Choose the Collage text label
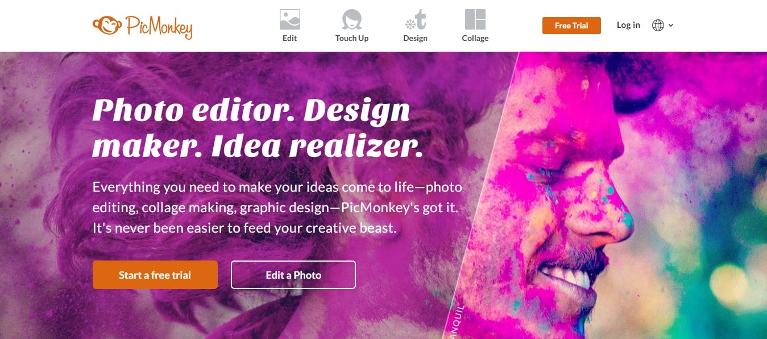Image resolution: width=767 pixels, height=339 pixels. point(475,38)
